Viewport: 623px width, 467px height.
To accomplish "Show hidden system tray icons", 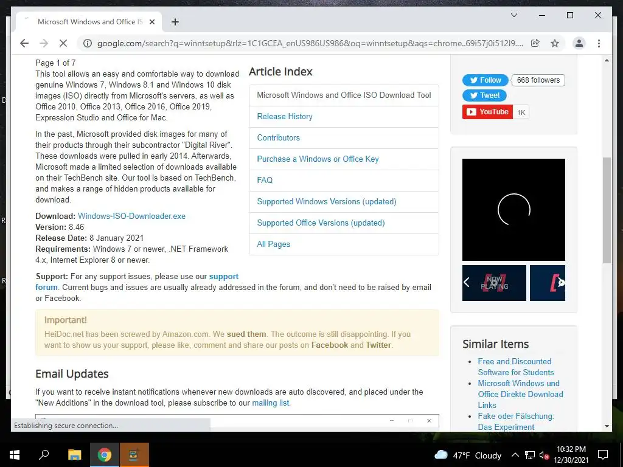I will (x=515, y=455).
